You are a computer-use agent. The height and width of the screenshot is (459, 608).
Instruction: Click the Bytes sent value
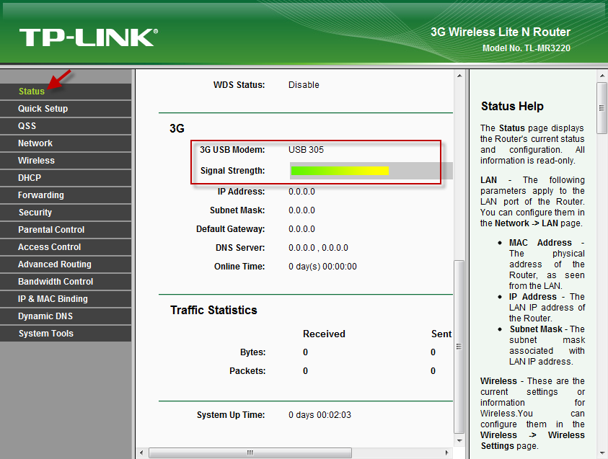coord(433,352)
